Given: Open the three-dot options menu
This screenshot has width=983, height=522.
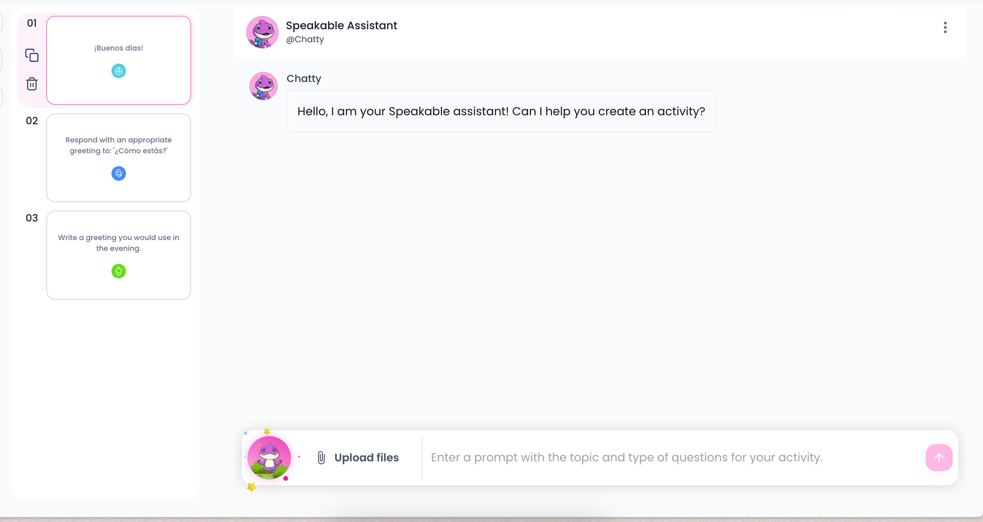Looking at the screenshot, I should coord(945,27).
